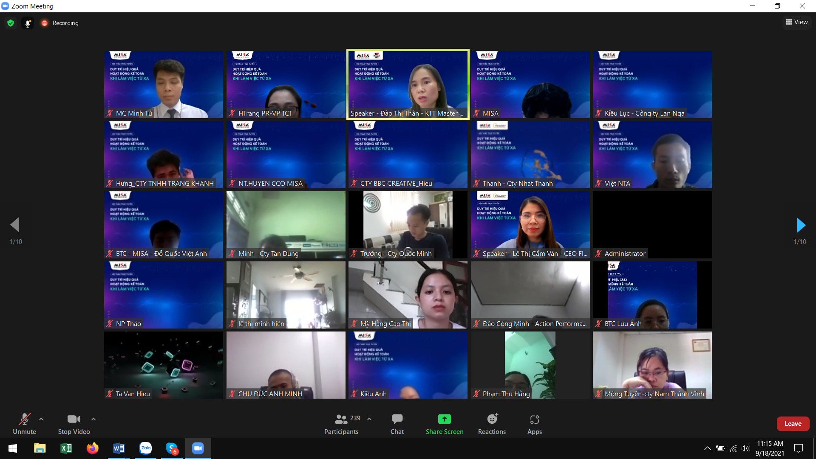Image resolution: width=816 pixels, height=459 pixels.
Task: Expand video options arrow next to Stop Video
Action: [x=93, y=419]
